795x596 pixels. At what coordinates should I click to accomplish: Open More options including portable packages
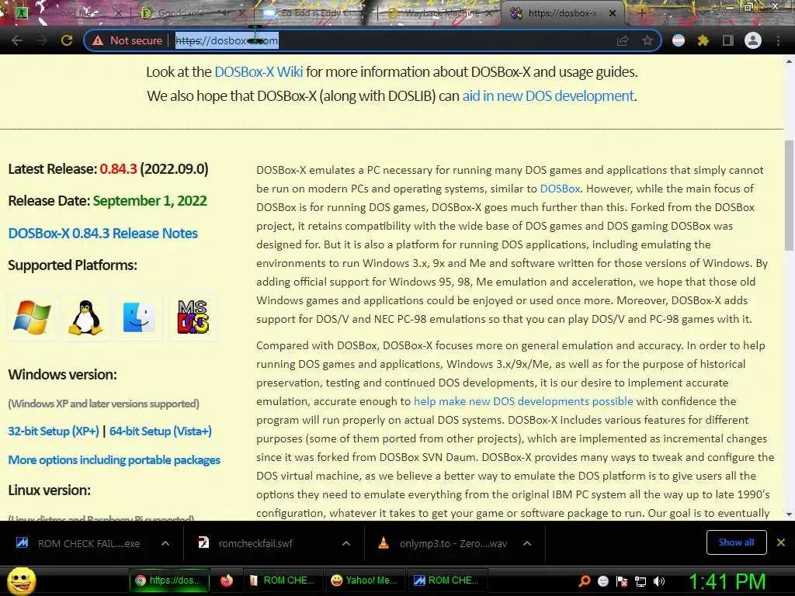click(114, 460)
